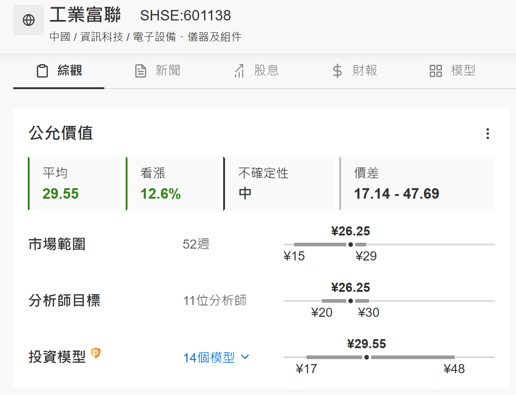Click the 市場範圍 52週 range slider dot

(351, 245)
